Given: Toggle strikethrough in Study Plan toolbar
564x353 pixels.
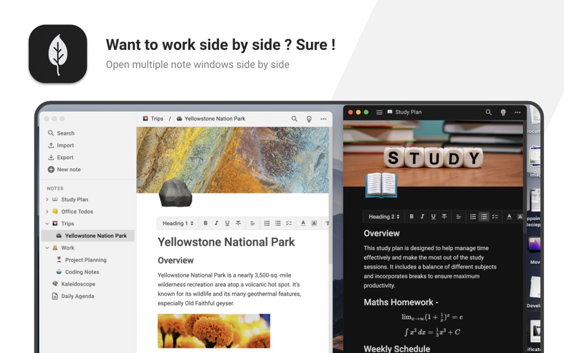Looking at the screenshot, I should 444,216.
